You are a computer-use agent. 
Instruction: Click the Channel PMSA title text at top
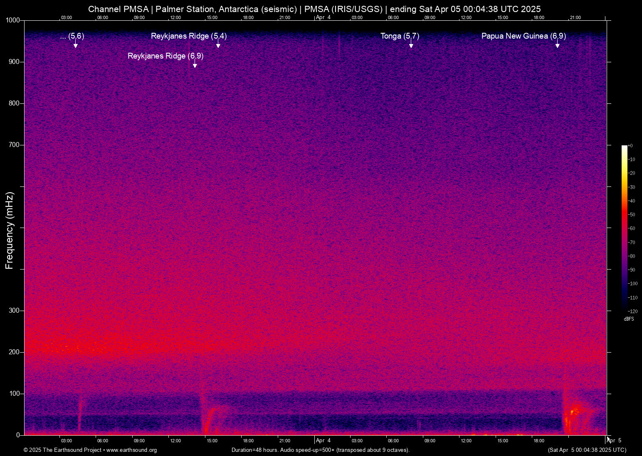click(x=314, y=9)
